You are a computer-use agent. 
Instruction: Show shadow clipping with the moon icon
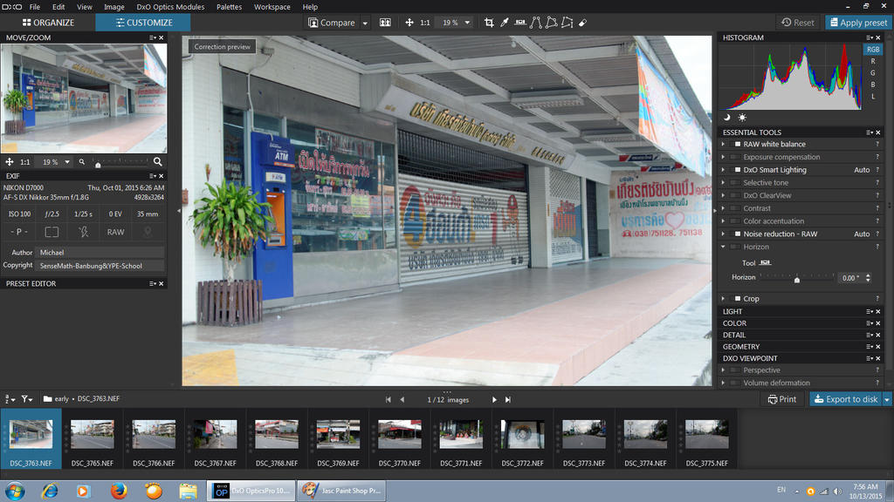tap(727, 117)
